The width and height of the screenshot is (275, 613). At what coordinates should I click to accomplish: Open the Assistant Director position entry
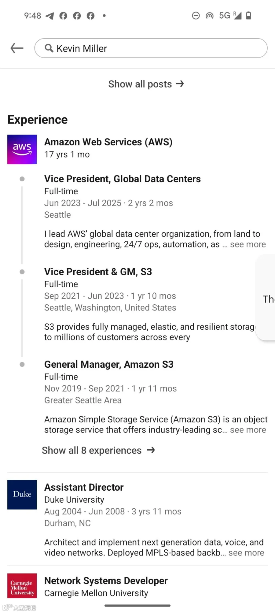point(84,487)
